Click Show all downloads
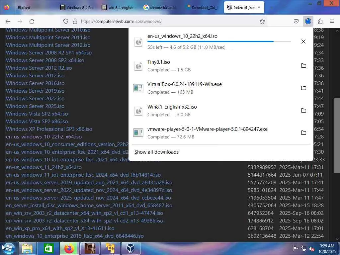 [157, 152]
